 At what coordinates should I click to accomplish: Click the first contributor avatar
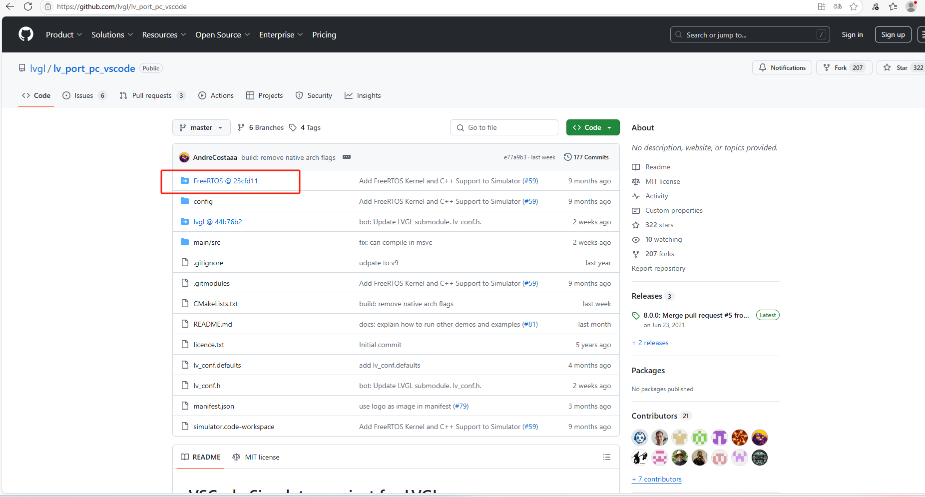click(640, 438)
